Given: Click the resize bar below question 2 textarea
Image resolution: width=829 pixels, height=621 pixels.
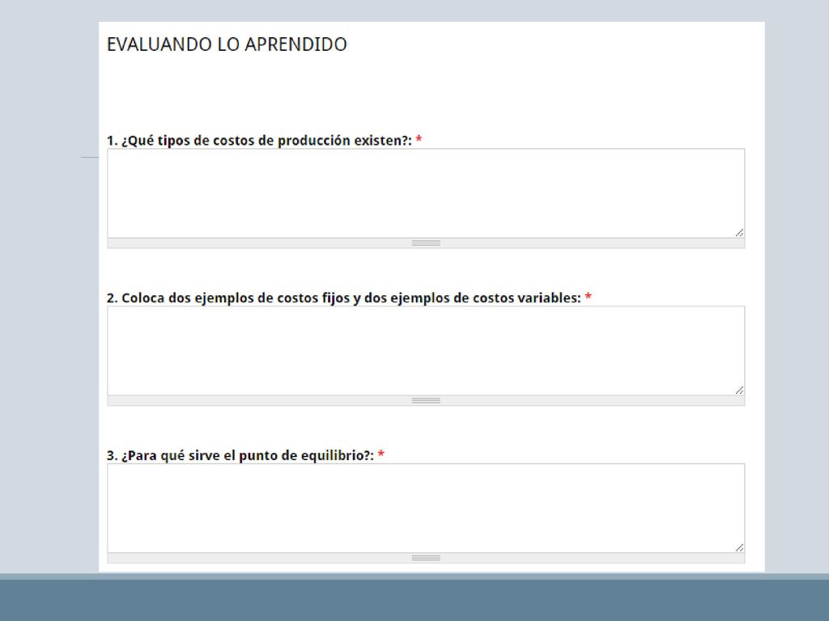Looking at the screenshot, I should pyautogui.click(x=426, y=400).
